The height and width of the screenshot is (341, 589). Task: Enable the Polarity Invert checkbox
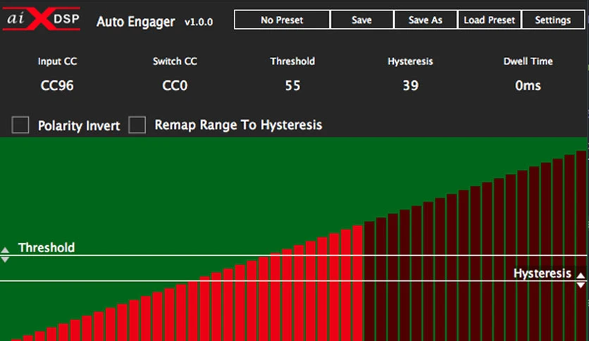pyautogui.click(x=20, y=125)
